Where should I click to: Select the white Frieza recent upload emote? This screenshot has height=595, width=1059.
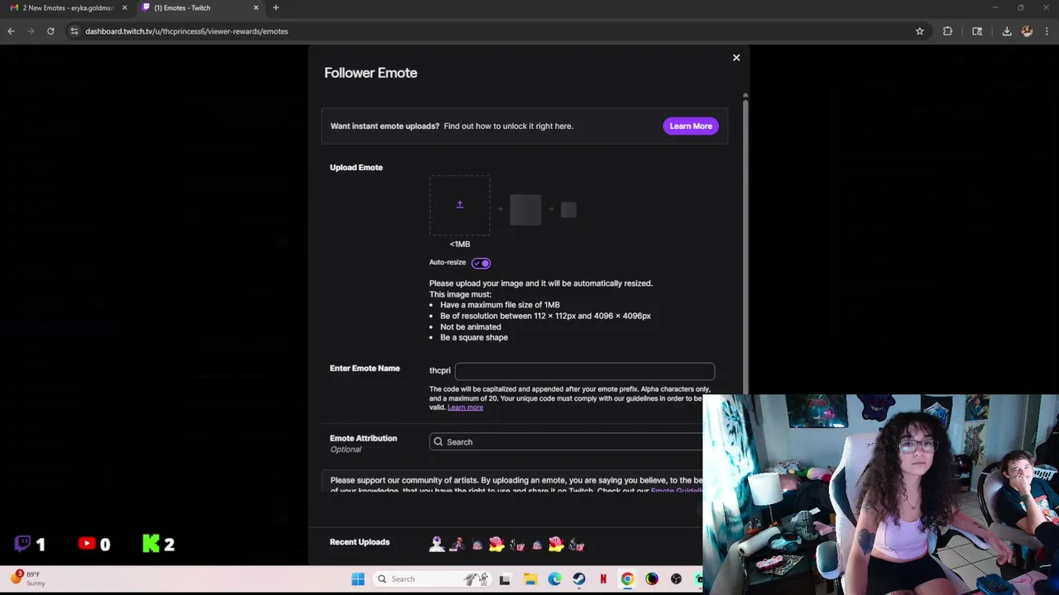(437, 544)
